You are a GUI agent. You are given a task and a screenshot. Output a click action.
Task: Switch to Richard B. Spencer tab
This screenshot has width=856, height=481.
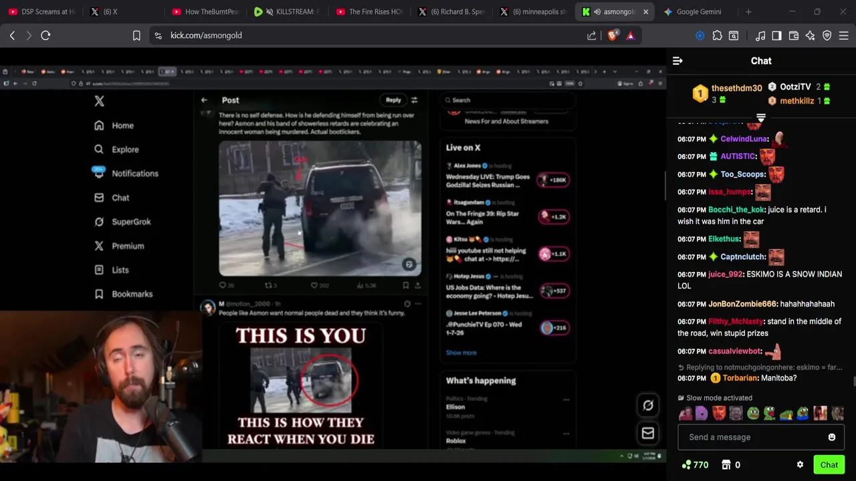click(x=451, y=11)
